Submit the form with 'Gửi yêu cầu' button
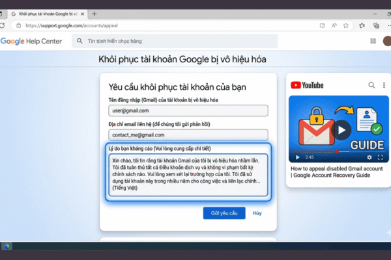The image size is (391, 260). (224, 213)
